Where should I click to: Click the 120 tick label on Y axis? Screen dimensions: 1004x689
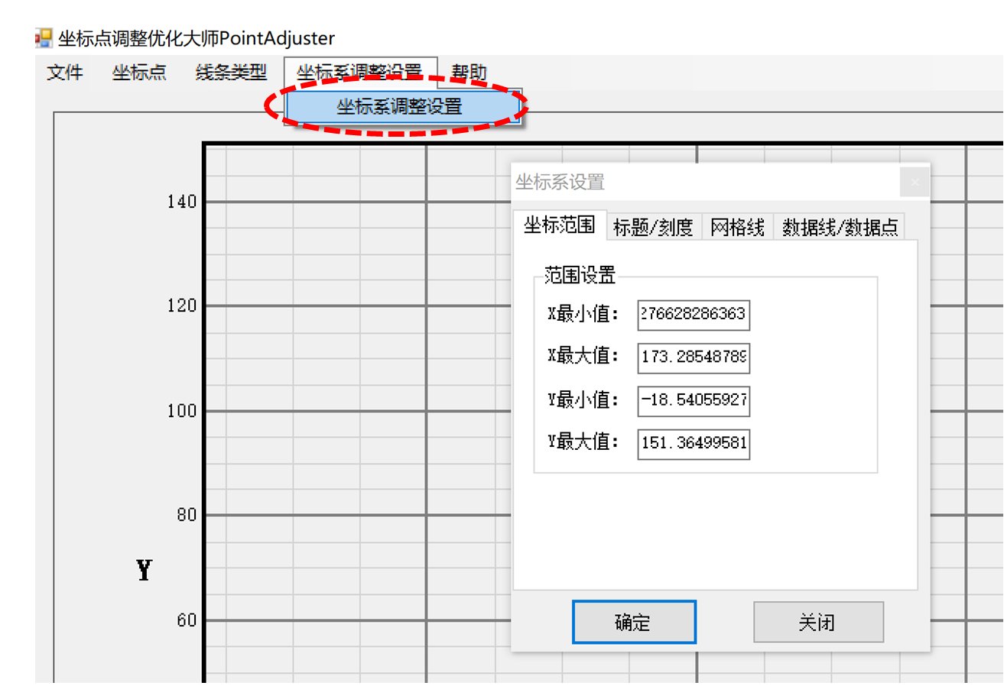[181, 306]
